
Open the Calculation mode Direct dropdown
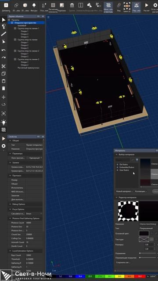pyautogui.click(x=34, y=214)
